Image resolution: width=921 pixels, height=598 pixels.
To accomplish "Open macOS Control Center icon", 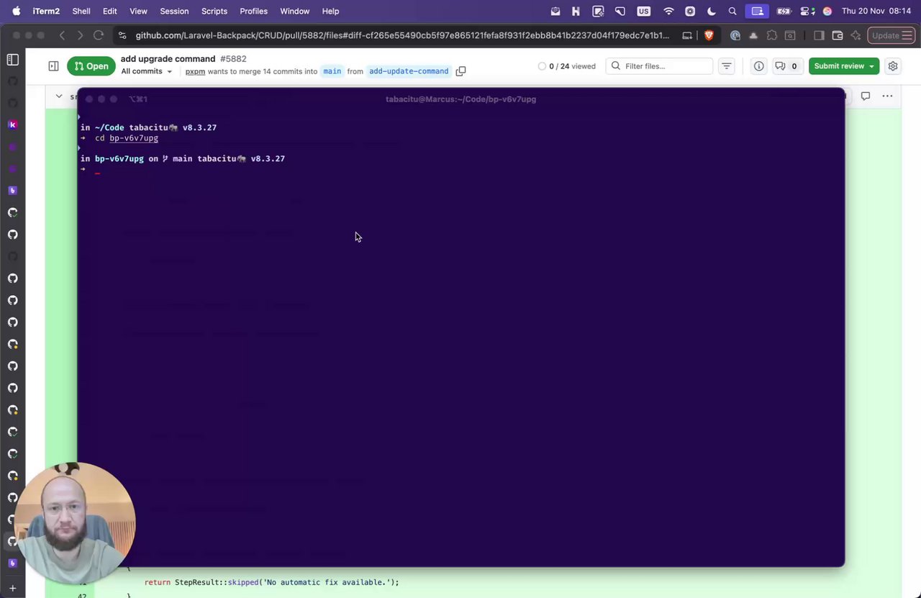I will point(808,11).
